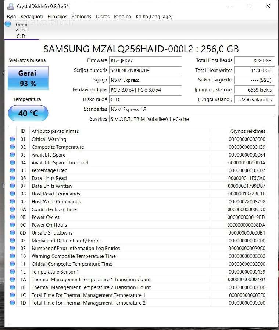Click the status orb for Data Units Read

[x=12, y=178]
